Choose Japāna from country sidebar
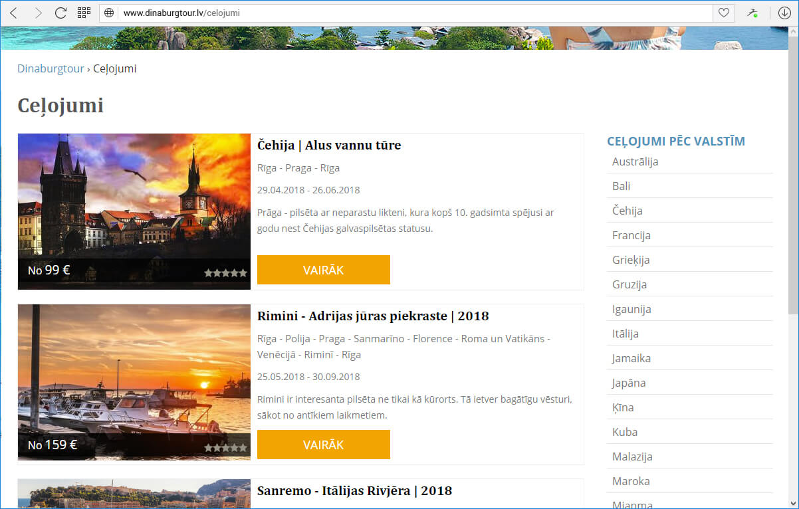 click(x=629, y=383)
